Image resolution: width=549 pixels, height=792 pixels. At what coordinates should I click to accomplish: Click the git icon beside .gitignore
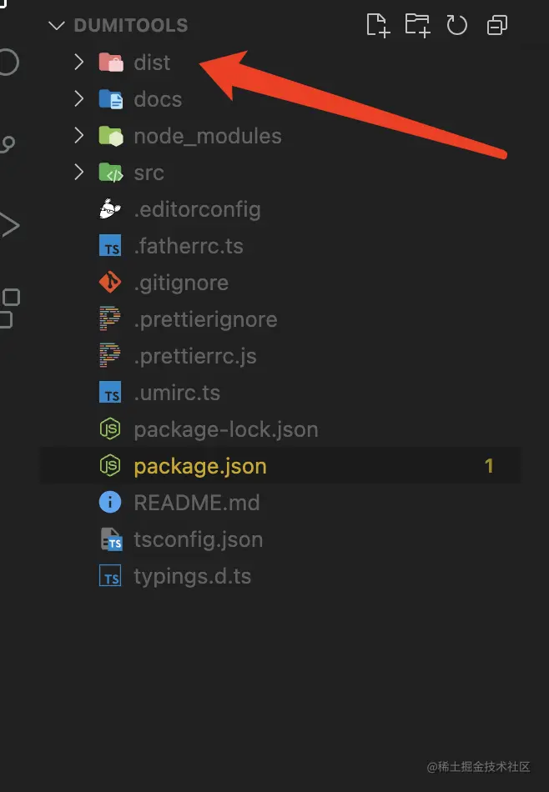(x=110, y=283)
